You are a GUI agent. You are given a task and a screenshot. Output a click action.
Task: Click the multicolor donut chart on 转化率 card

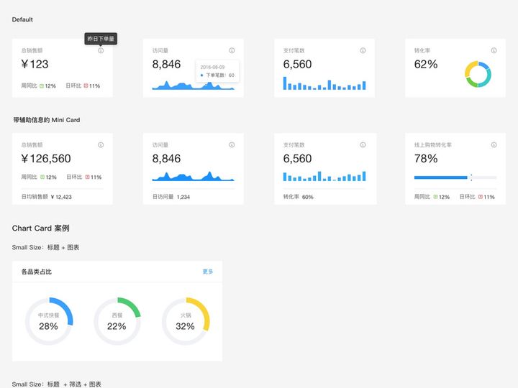click(x=478, y=74)
